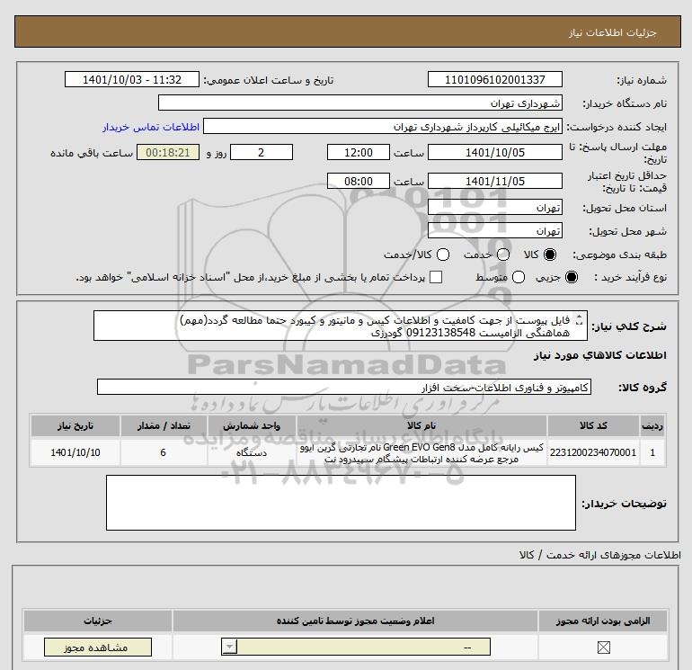Click product code 2231200234070001 cell
692x670 pixels.
[593, 452]
